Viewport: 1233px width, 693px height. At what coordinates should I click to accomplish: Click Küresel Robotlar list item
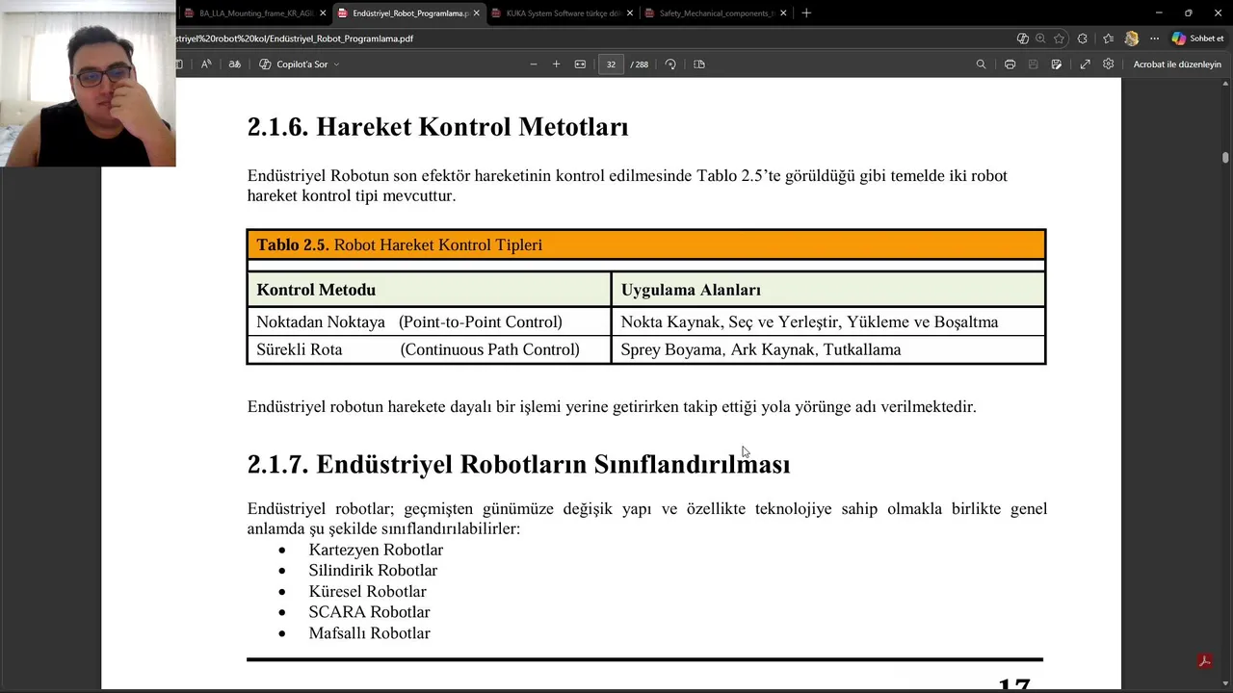tap(367, 591)
